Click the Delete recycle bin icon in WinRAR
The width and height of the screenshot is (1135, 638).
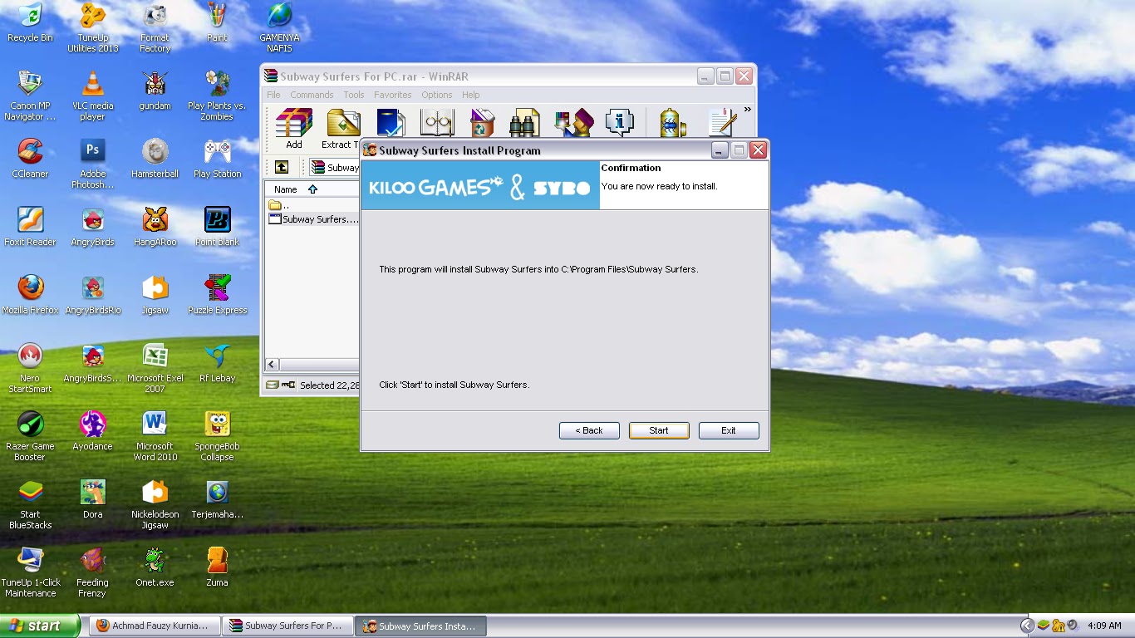click(482, 122)
